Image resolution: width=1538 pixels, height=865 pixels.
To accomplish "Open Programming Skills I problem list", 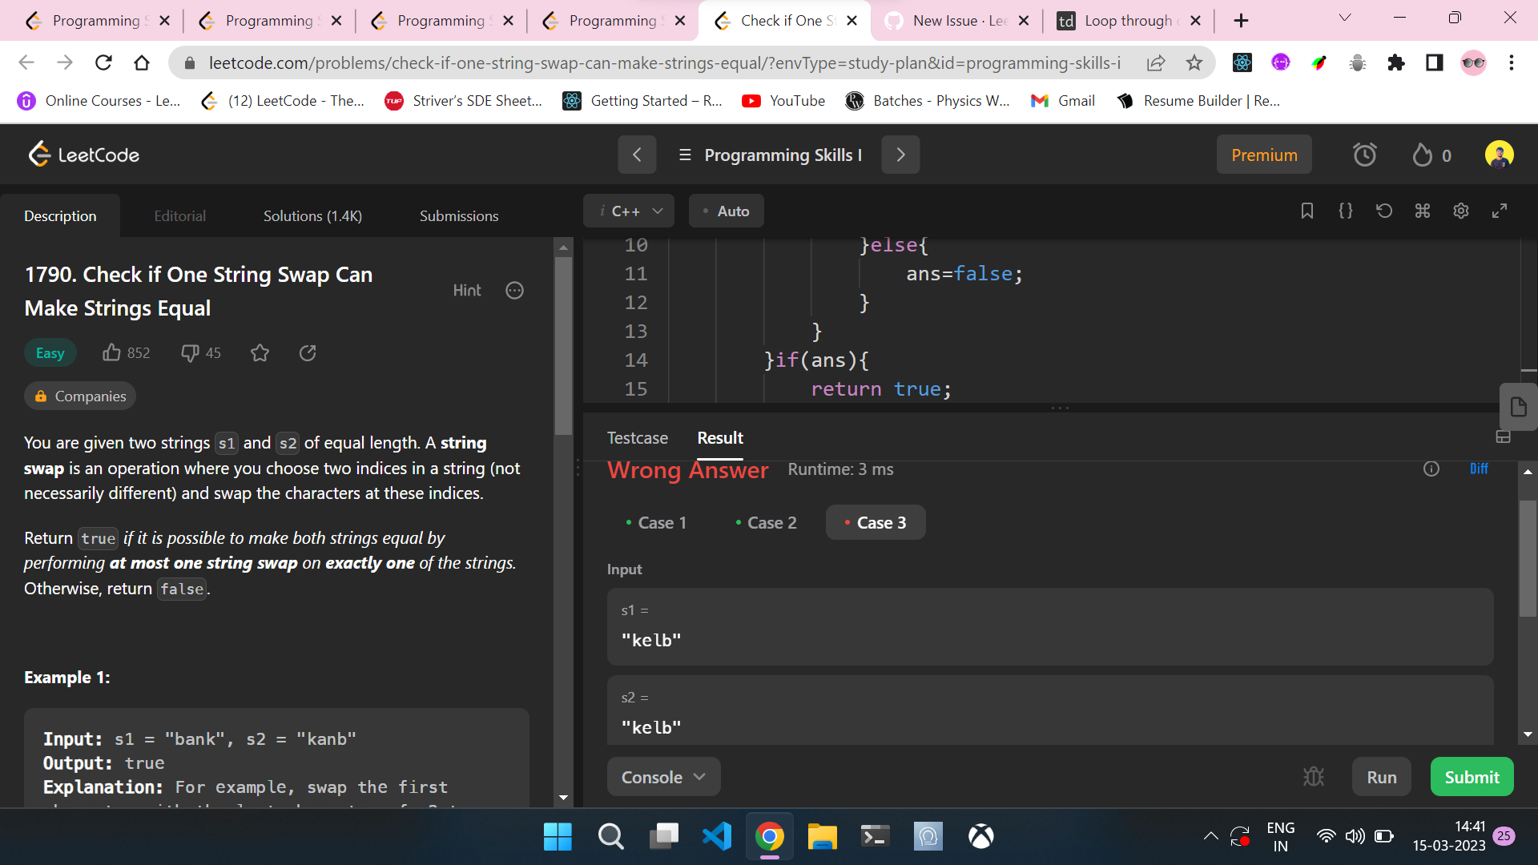I will 770,155.
